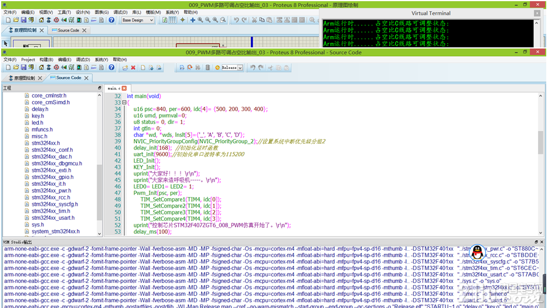The height and width of the screenshot is (308, 548).
Task: Close Virtual Terminal panel
Action: coord(537,13)
